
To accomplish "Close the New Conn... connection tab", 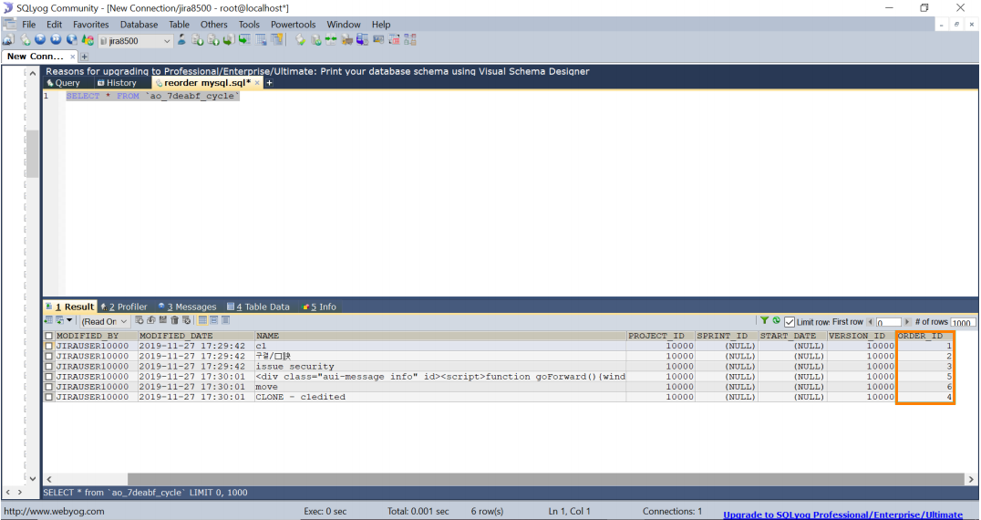I will pyautogui.click(x=73, y=57).
